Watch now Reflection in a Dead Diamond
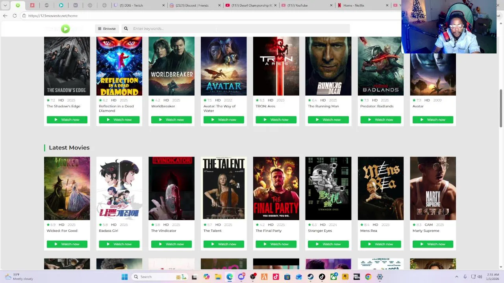 tap(119, 119)
